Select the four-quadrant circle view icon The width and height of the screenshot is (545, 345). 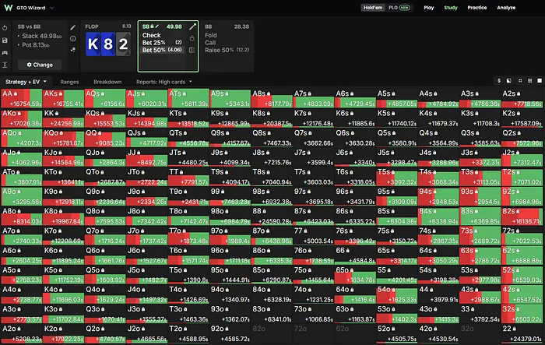coord(520,81)
